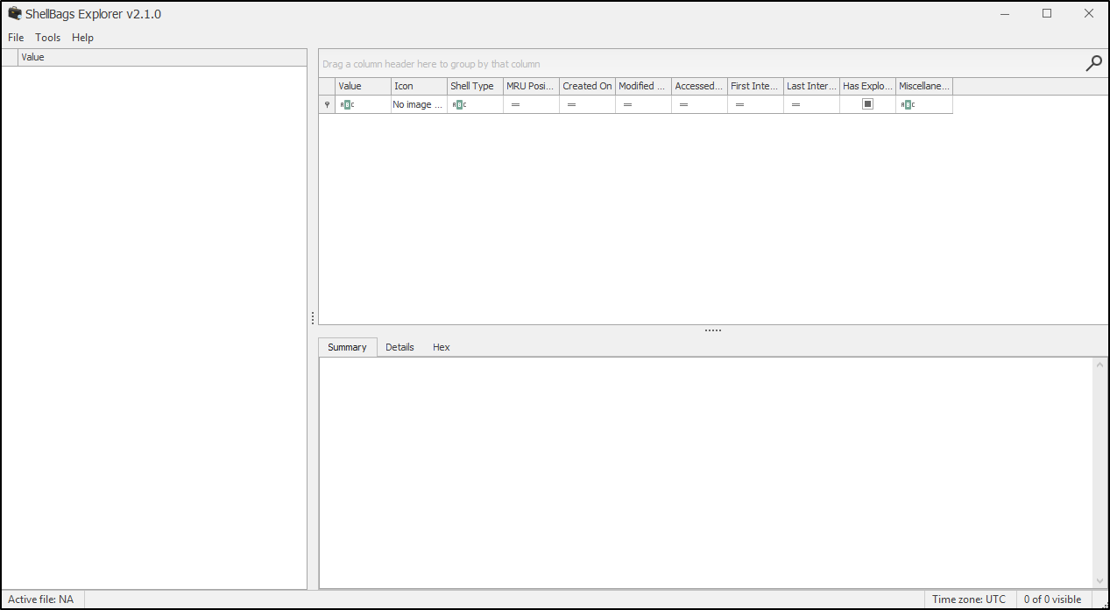Image resolution: width=1110 pixels, height=610 pixels.
Task: Open the Accessed filter equals icon
Action: click(x=683, y=104)
